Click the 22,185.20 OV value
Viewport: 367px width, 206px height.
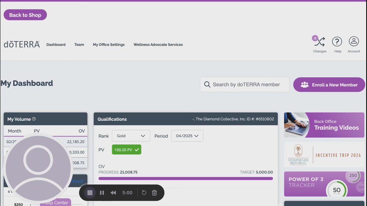point(76,142)
